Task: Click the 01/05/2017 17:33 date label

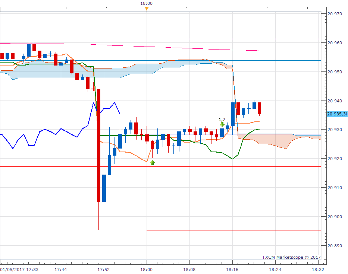Action: coord(19,270)
